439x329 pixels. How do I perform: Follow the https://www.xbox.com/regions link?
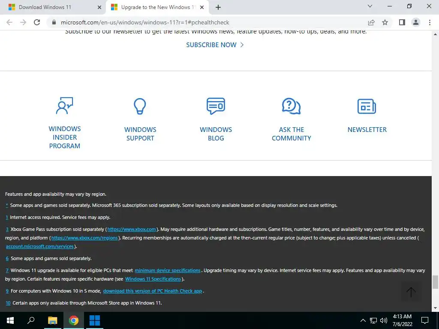(84, 238)
